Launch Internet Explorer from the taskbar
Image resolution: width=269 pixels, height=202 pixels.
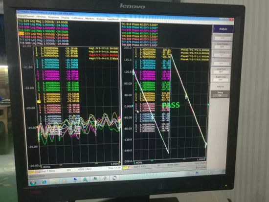point(44,182)
